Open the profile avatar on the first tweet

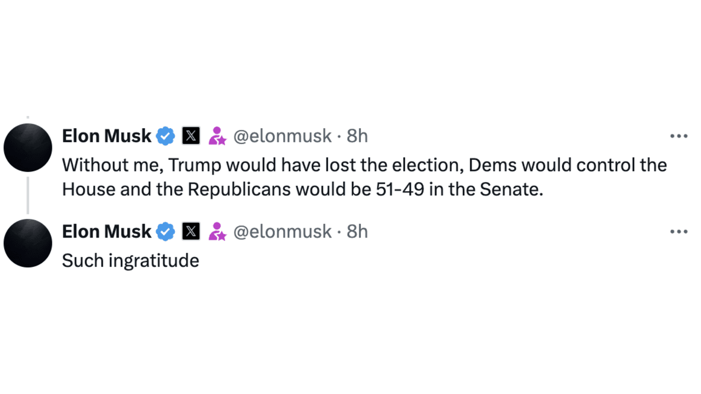[x=28, y=148]
